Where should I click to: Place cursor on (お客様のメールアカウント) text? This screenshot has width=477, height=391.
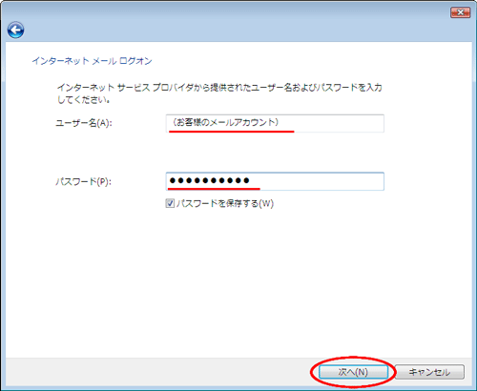[x=225, y=122]
